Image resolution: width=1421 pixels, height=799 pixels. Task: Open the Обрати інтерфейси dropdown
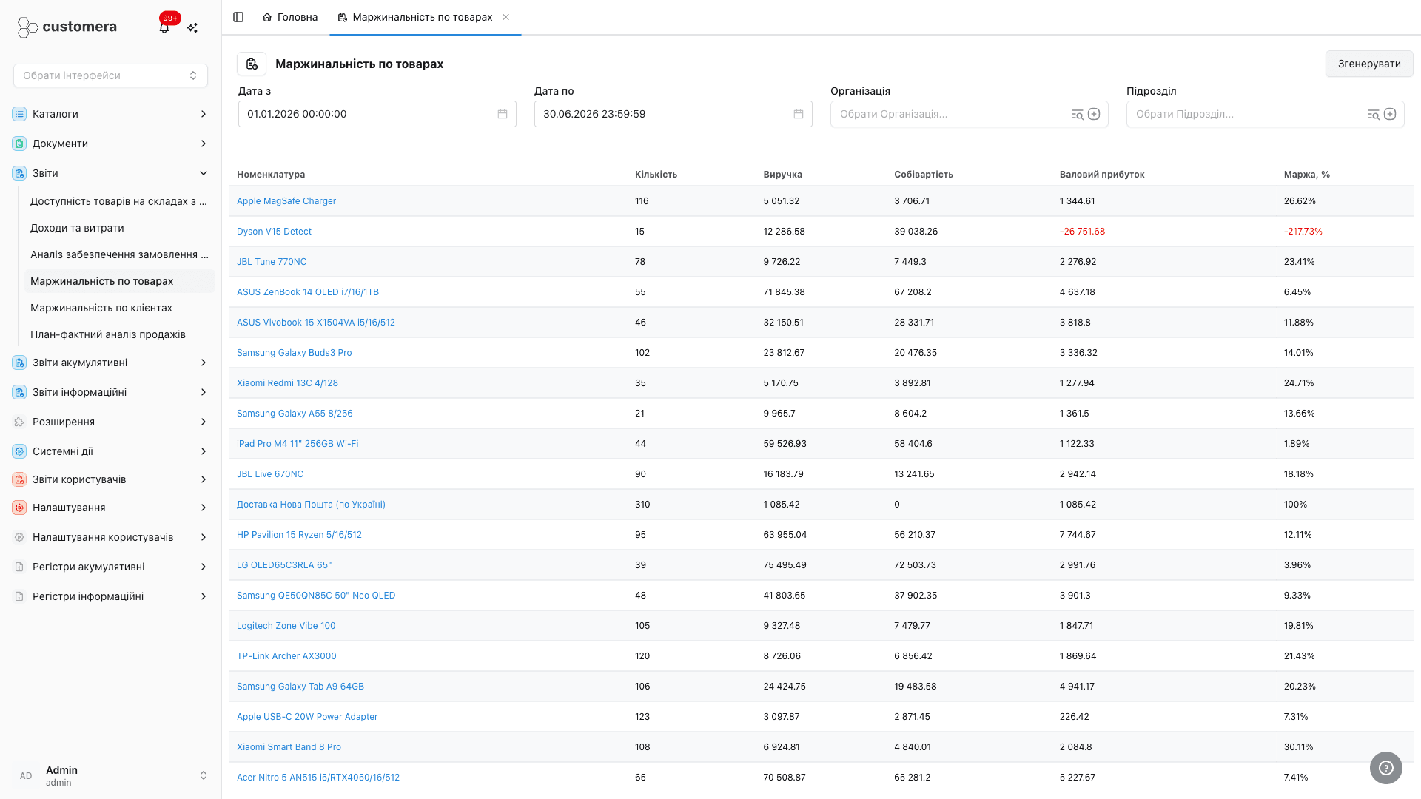pos(110,75)
